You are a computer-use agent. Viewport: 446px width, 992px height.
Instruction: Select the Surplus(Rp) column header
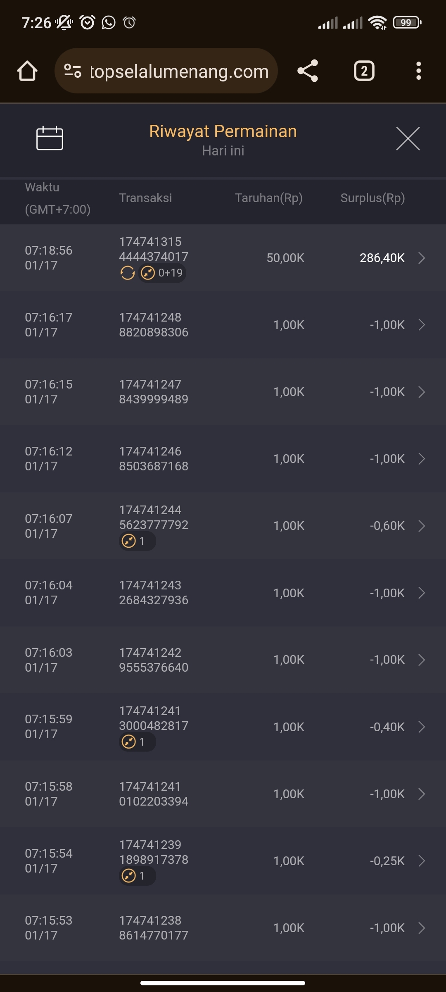[372, 198]
